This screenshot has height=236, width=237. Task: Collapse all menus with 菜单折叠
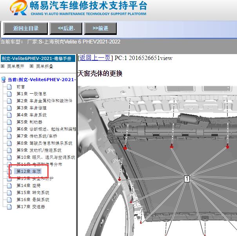[x=45, y=66]
